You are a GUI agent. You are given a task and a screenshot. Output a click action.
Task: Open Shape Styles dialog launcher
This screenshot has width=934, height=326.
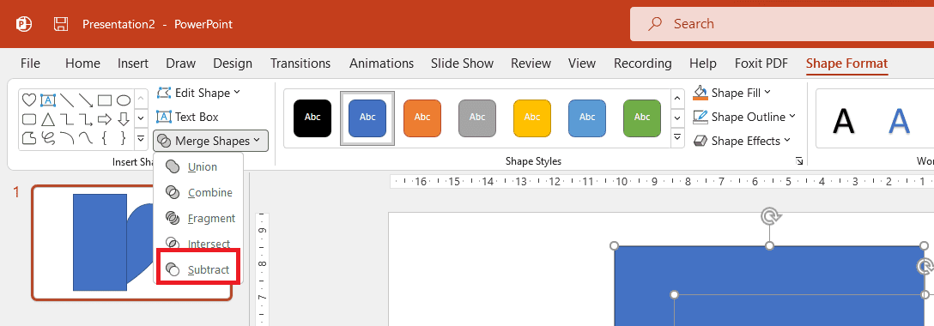pos(799,160)
